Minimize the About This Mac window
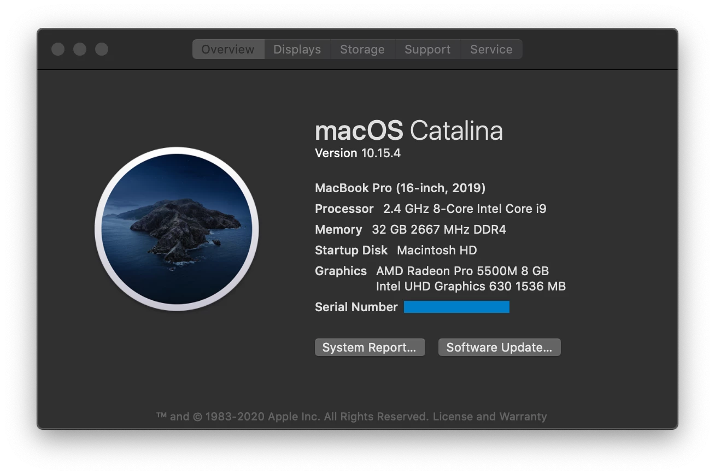The image size is (715, 475). (80, 49)
